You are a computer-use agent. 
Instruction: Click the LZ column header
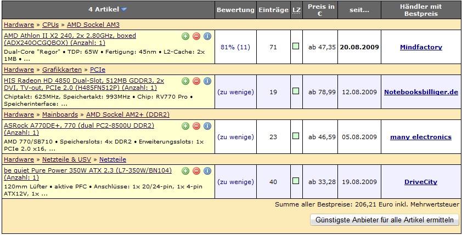[296, 10]
